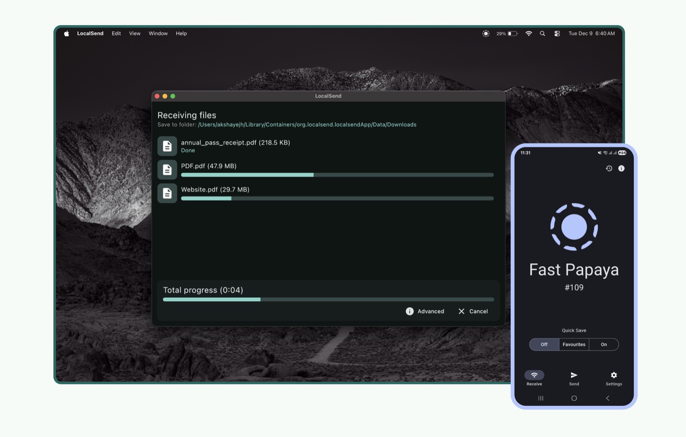Image resolution: width=686 pixels, height=437 pixels.
Task: Open transfer history on the phone
Action: [609, 169]
